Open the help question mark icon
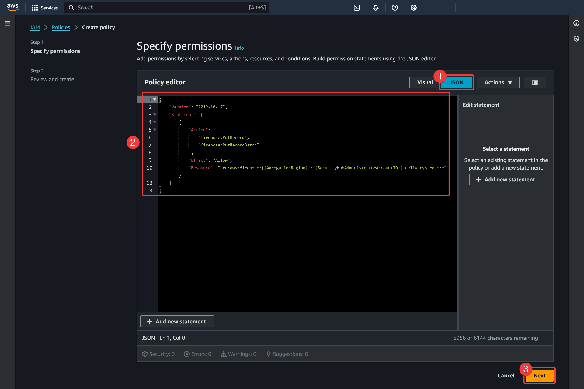 (x=395, y=8)
